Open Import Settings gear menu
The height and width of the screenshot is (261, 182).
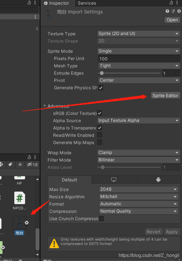click(x=179, y=11)
